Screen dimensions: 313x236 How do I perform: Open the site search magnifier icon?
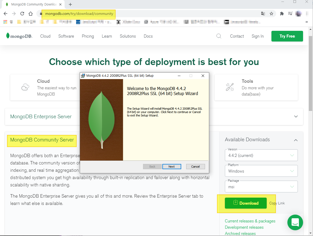click(x=219, y=36)
